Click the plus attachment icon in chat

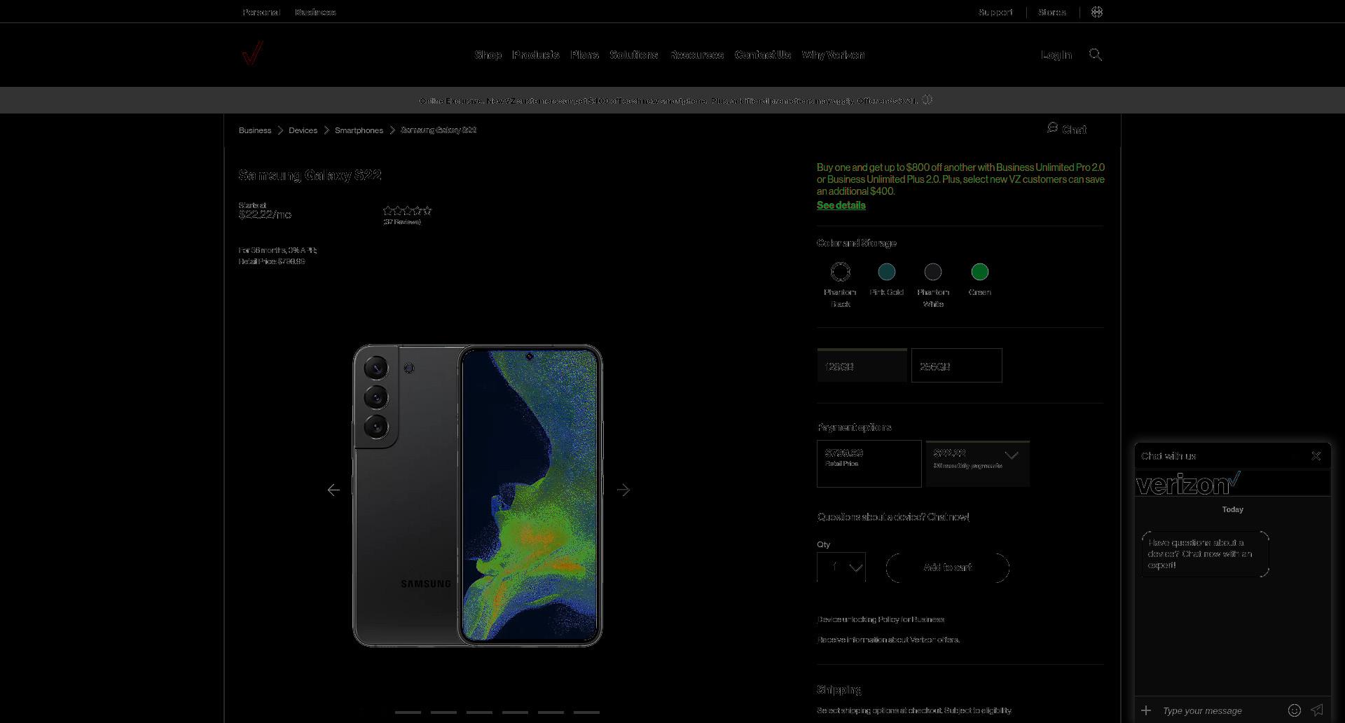[x=1146, y=710]
